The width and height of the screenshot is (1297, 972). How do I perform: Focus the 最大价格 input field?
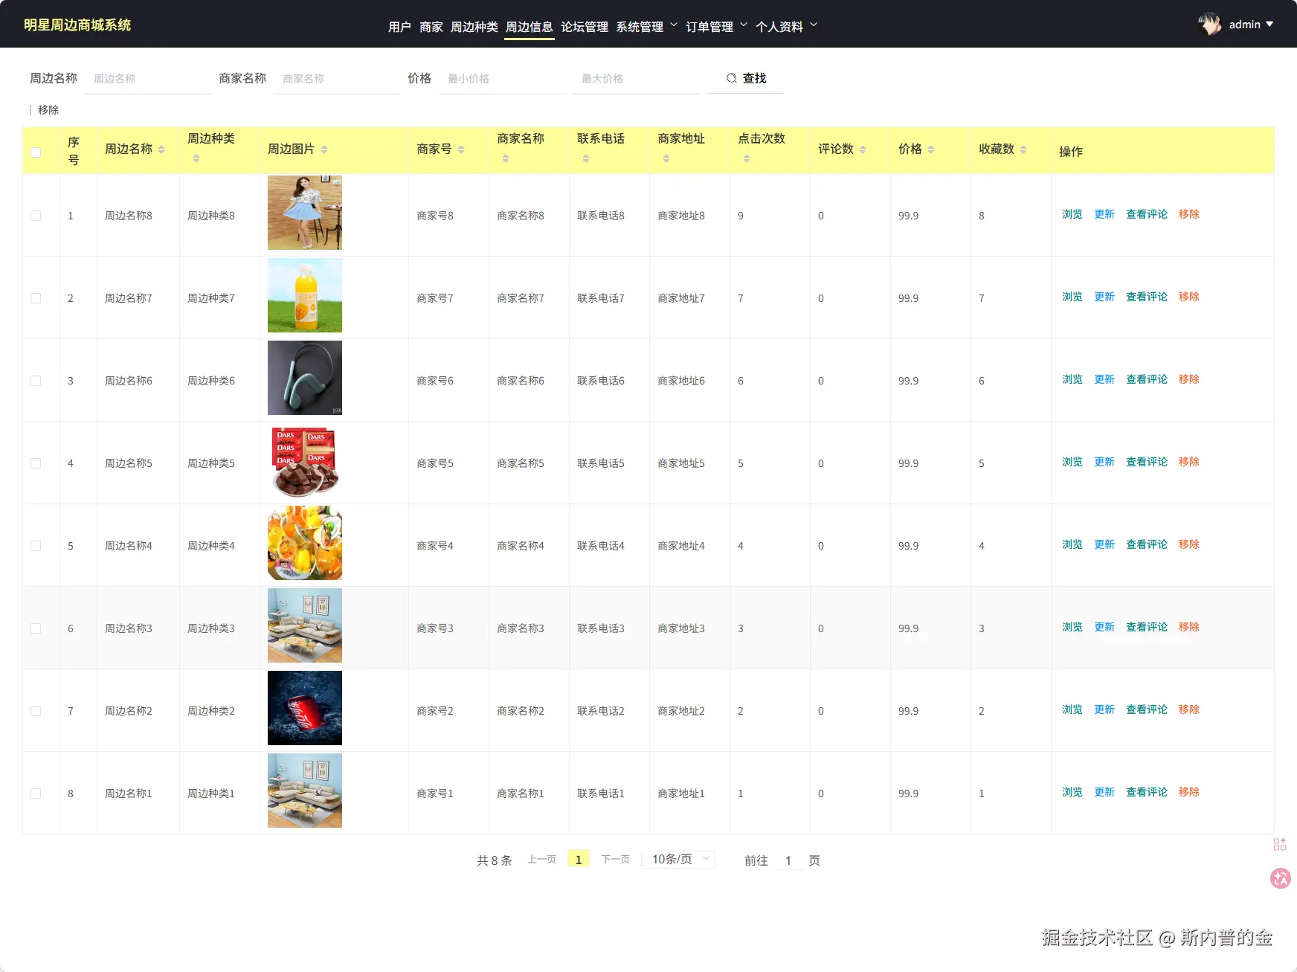point(636,79)
